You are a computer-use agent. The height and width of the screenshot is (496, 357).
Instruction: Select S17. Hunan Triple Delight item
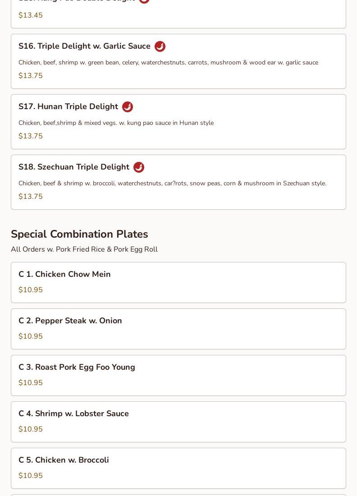click(x=68, y=107)
